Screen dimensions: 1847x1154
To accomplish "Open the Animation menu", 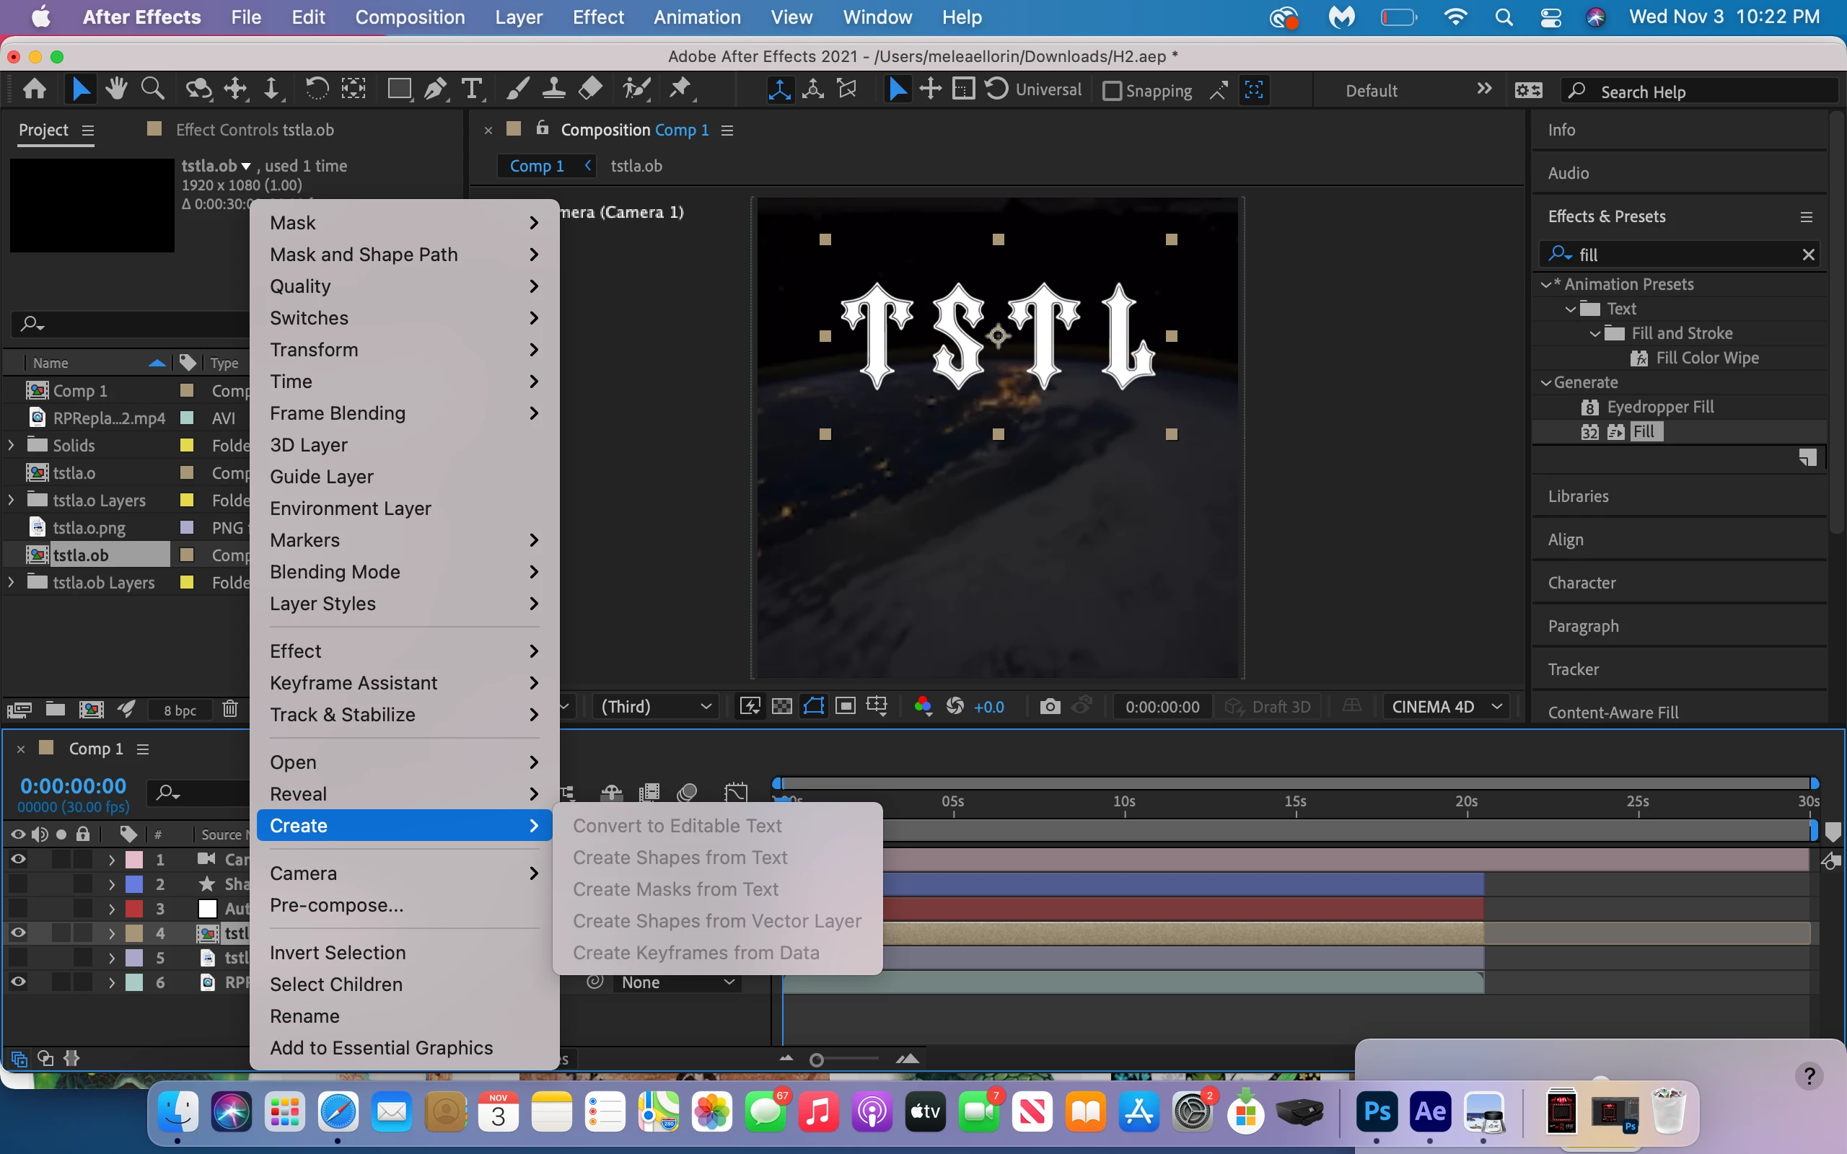I will tap(697, 17).
